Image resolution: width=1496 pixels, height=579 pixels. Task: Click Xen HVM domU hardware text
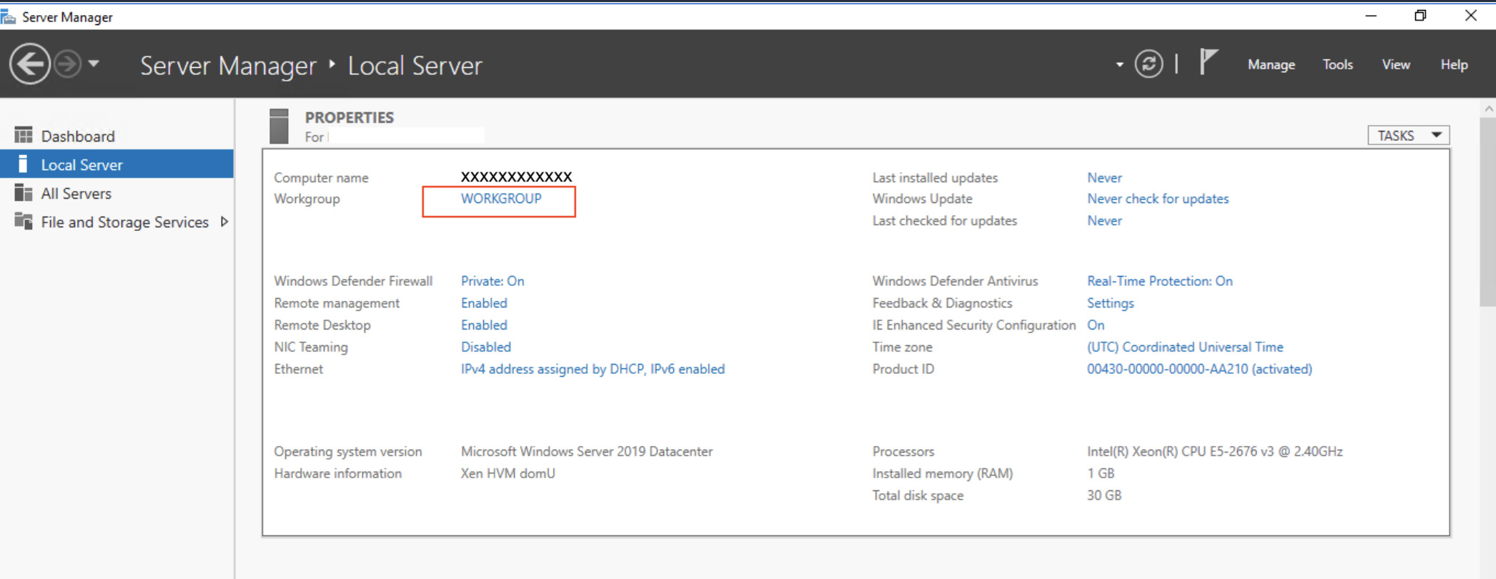coord(507,474)
